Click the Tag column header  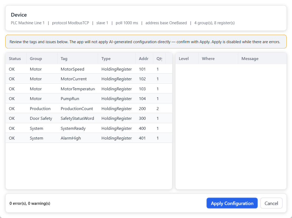click(78, 58)
